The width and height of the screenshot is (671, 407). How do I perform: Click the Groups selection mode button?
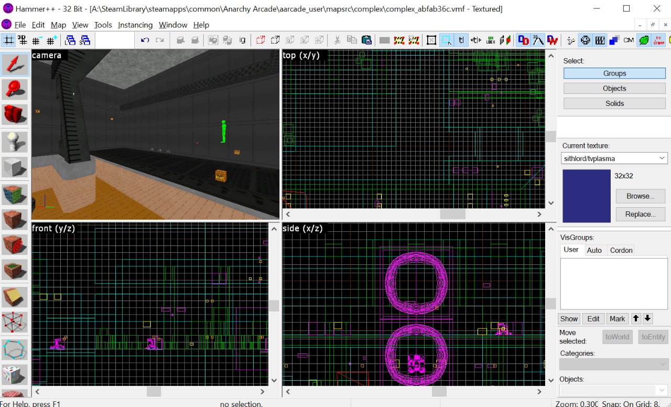coord(614,73)
